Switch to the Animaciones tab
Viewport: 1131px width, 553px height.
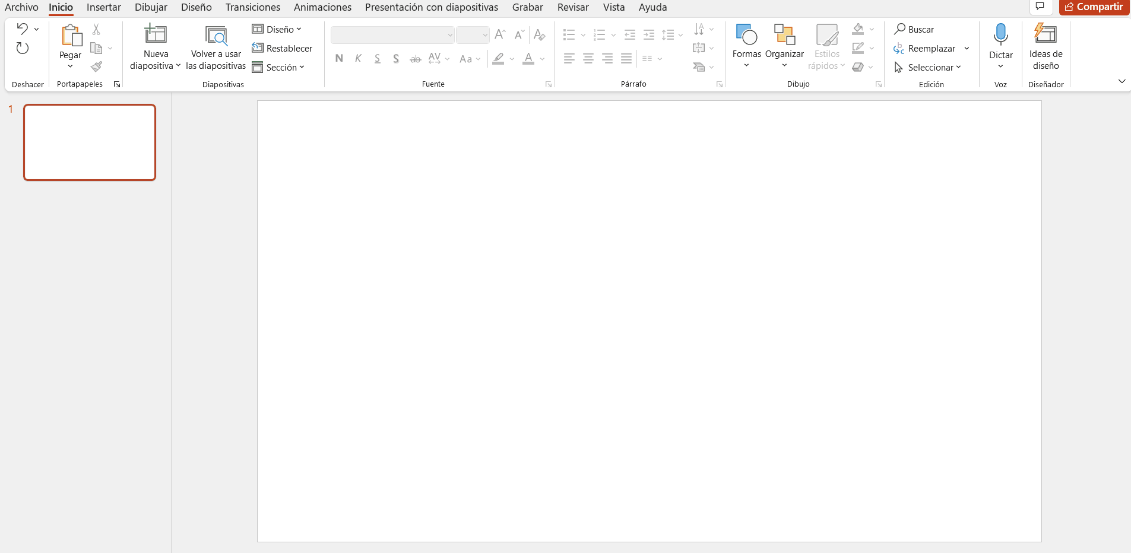click(322, 7)
